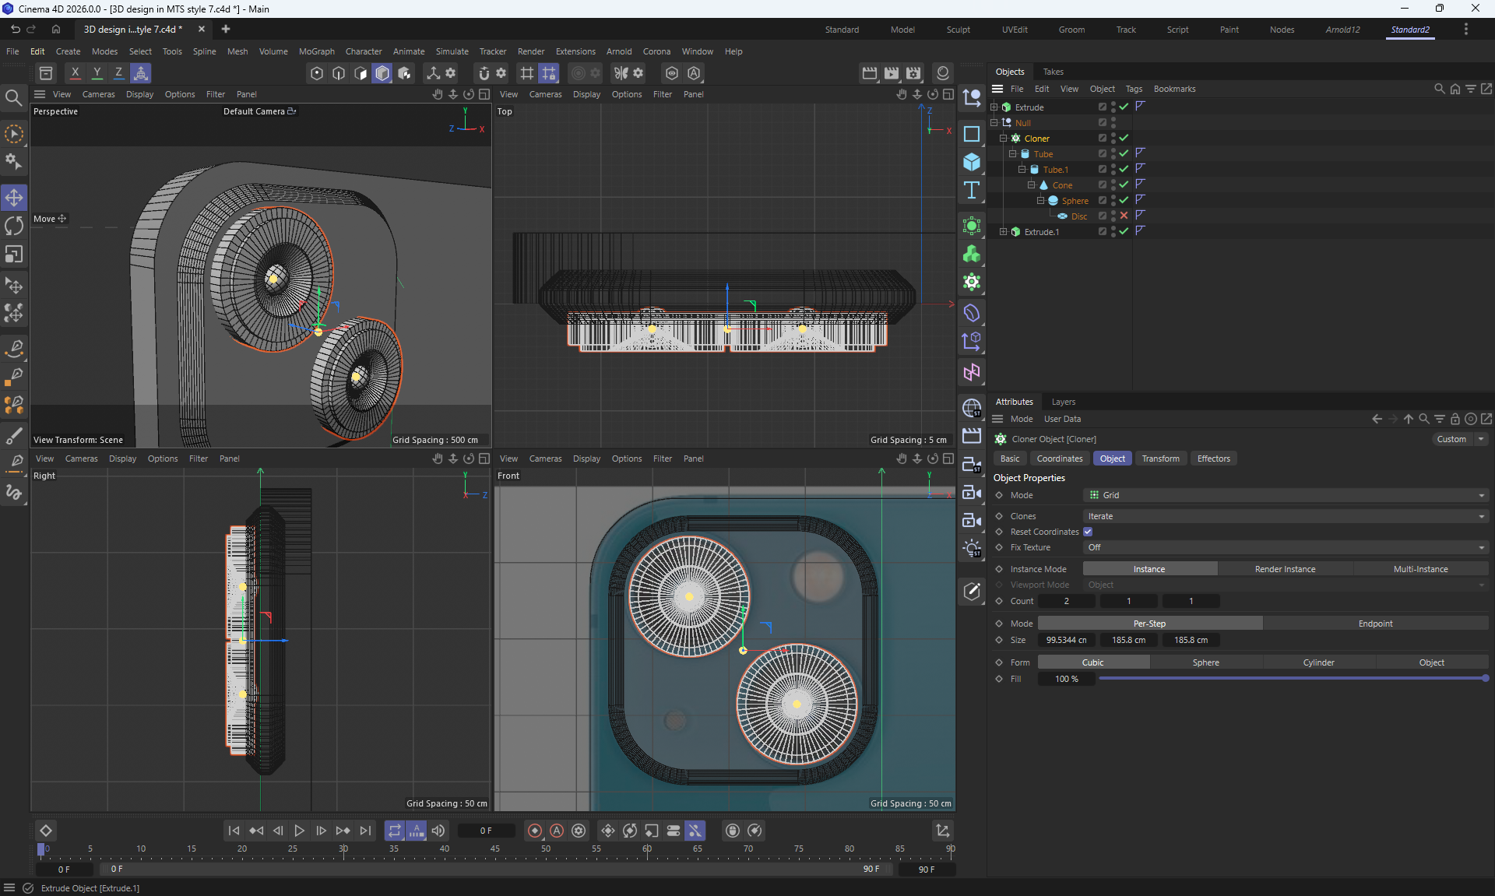Click the Text spline tool icon
This screenshot has height=896, width=1495.
pyautogui.click(x=972, y=190)
